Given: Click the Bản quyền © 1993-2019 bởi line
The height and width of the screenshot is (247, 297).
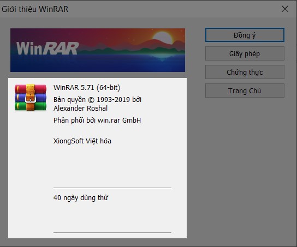Looking at the screenshot, I should point(97,100).
